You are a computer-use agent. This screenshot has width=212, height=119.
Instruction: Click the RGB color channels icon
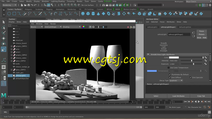[83, 27]
